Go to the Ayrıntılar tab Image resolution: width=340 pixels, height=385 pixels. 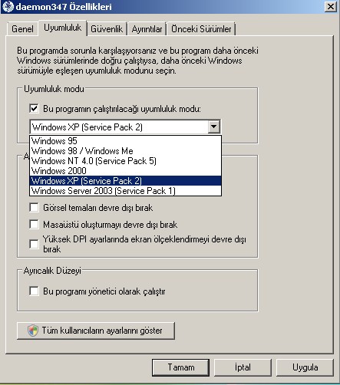(147, 29)
